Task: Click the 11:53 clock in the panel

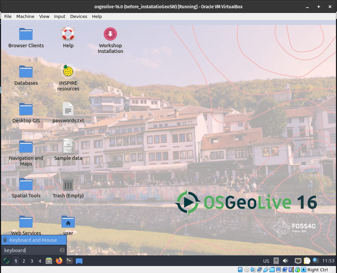Action: (x=328, y=261)
